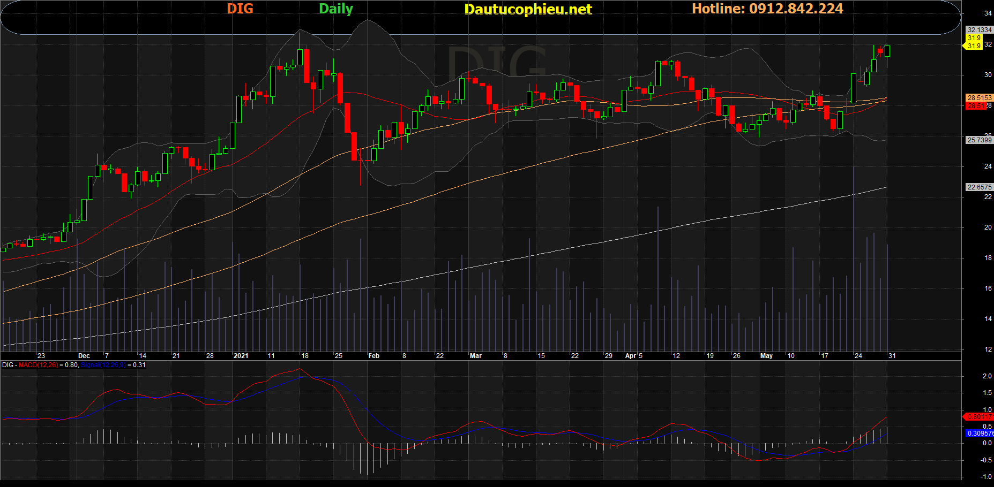Open the Dautucophieu.net site link
Image resolution: width=994 pixels, height=487 pixels.
[528, 9]
